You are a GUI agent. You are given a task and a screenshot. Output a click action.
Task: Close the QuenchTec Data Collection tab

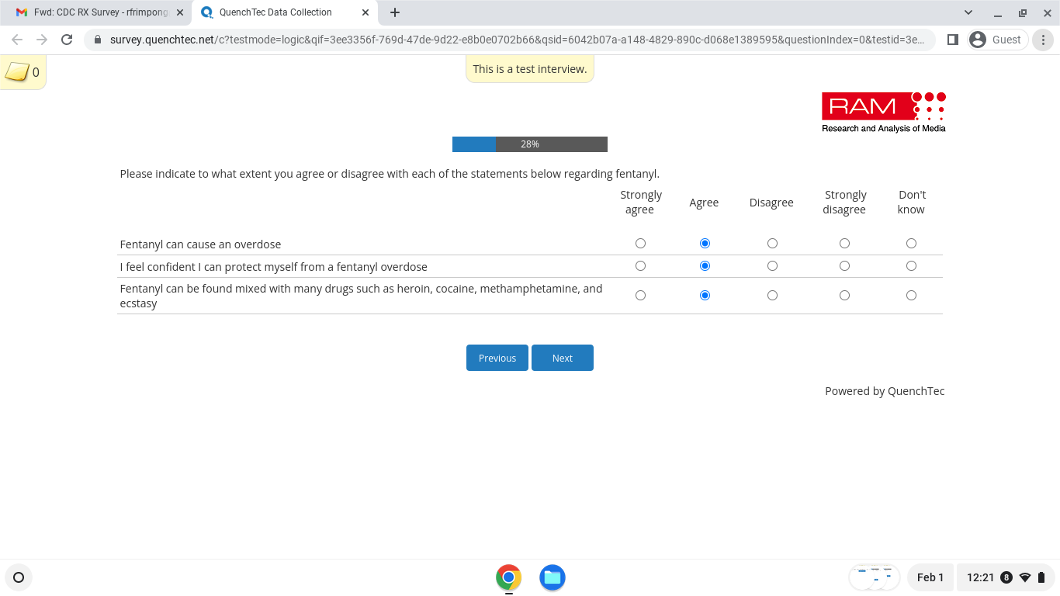pos(365,12)
